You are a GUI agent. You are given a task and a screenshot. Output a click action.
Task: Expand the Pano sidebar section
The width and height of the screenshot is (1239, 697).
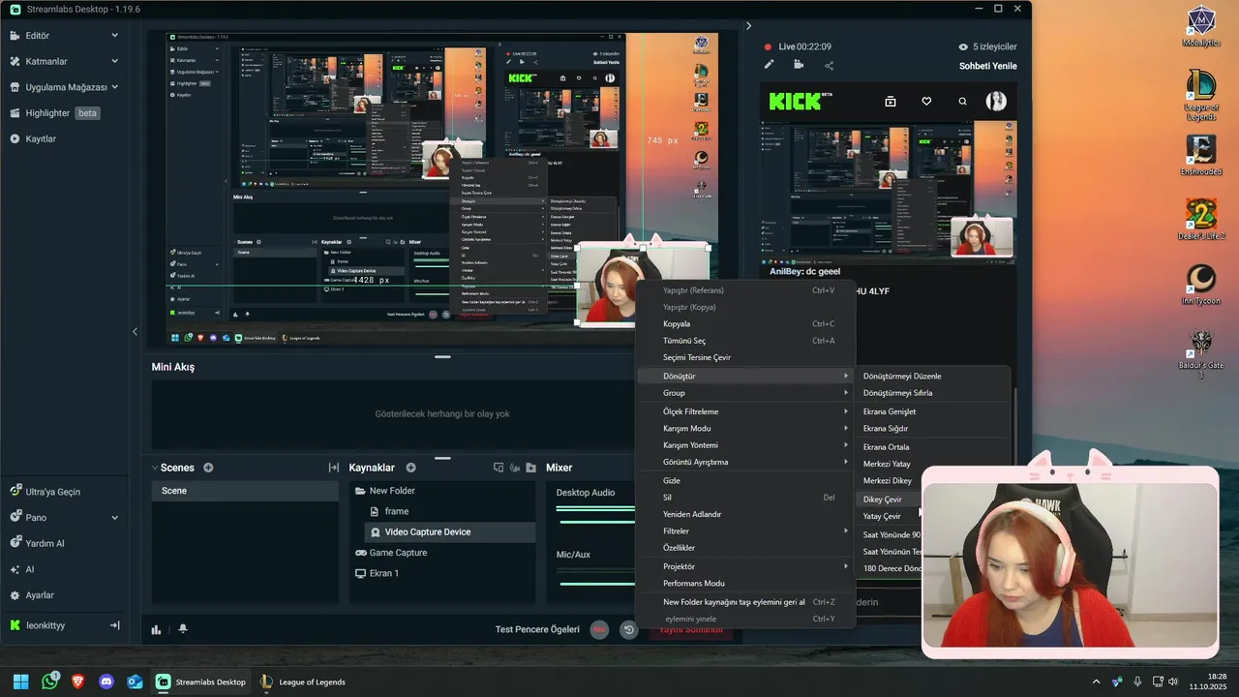pos(114,518)
